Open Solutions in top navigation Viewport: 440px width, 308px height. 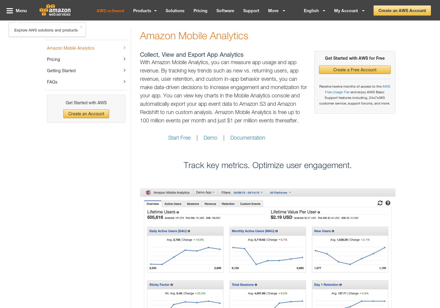[x=175, y=11]
